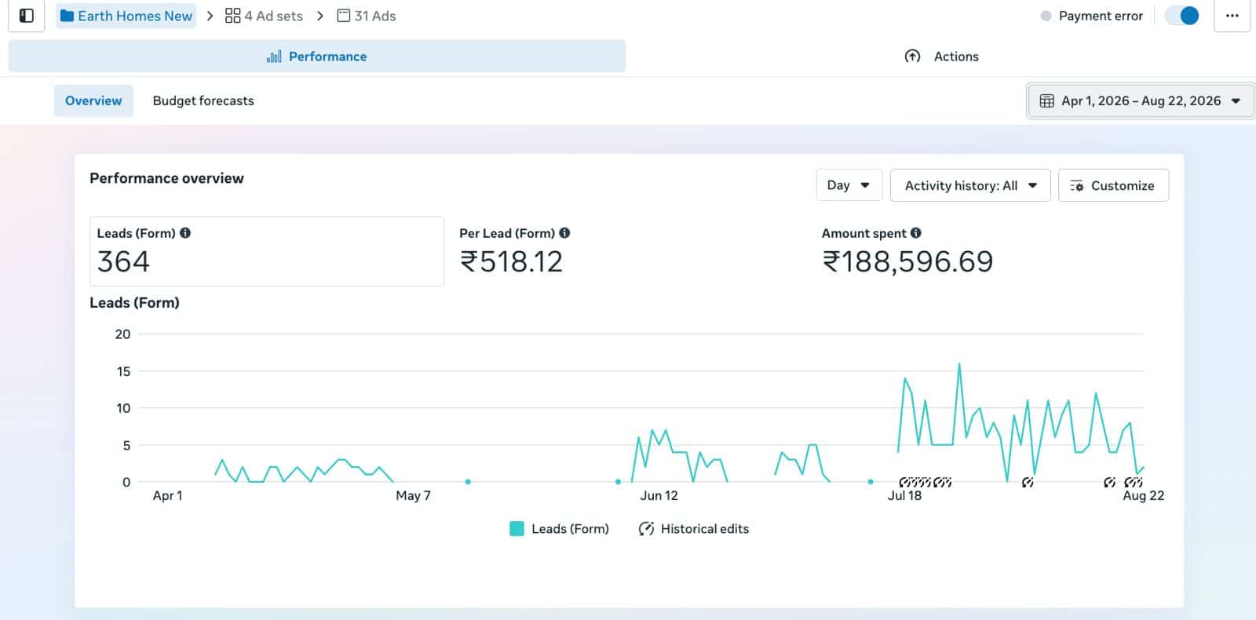Click the ad sets grid icon
This screenshot has width=1256, height=620.
(x=232, y=16)
